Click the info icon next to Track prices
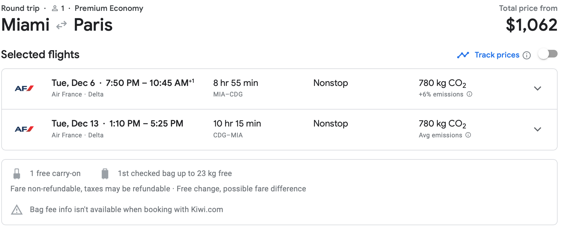Image resolution: width=564 pixels, height=230 pixels. click(527, 55)
